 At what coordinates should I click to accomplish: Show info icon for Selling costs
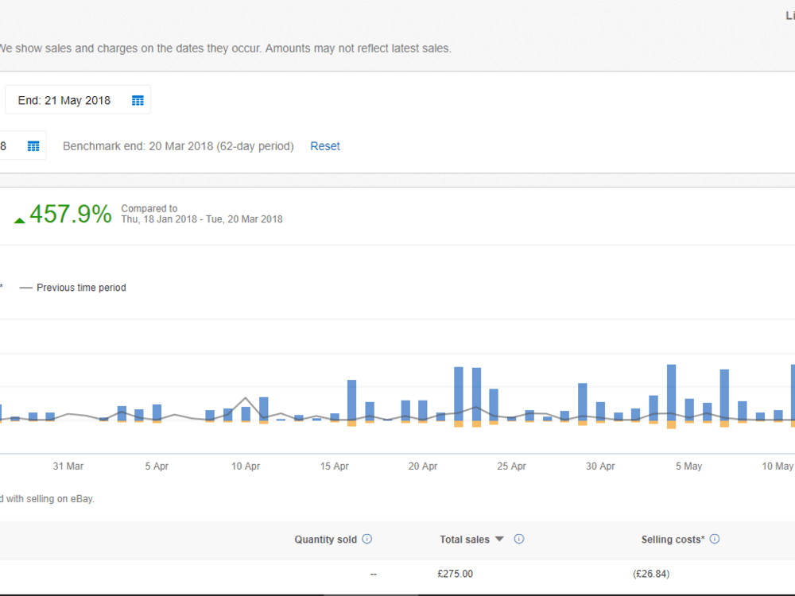(715, 539)
